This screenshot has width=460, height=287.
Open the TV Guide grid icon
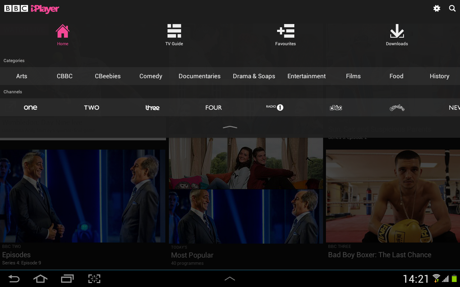point(174,31)
